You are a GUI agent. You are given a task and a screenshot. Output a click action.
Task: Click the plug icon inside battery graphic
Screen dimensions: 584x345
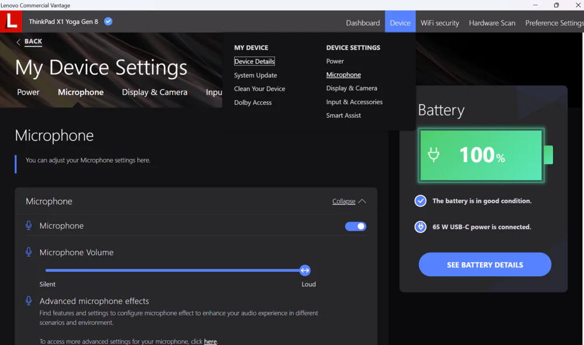(433, 154)
